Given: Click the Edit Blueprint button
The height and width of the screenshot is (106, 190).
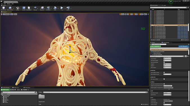Looking at the screenshot, I should [184, 46].
